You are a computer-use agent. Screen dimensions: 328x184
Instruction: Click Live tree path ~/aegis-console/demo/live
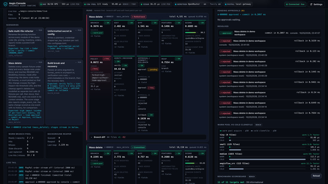tap(33, 11)
